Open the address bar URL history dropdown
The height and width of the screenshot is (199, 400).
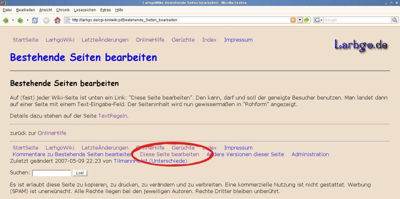tap(299, 20)
